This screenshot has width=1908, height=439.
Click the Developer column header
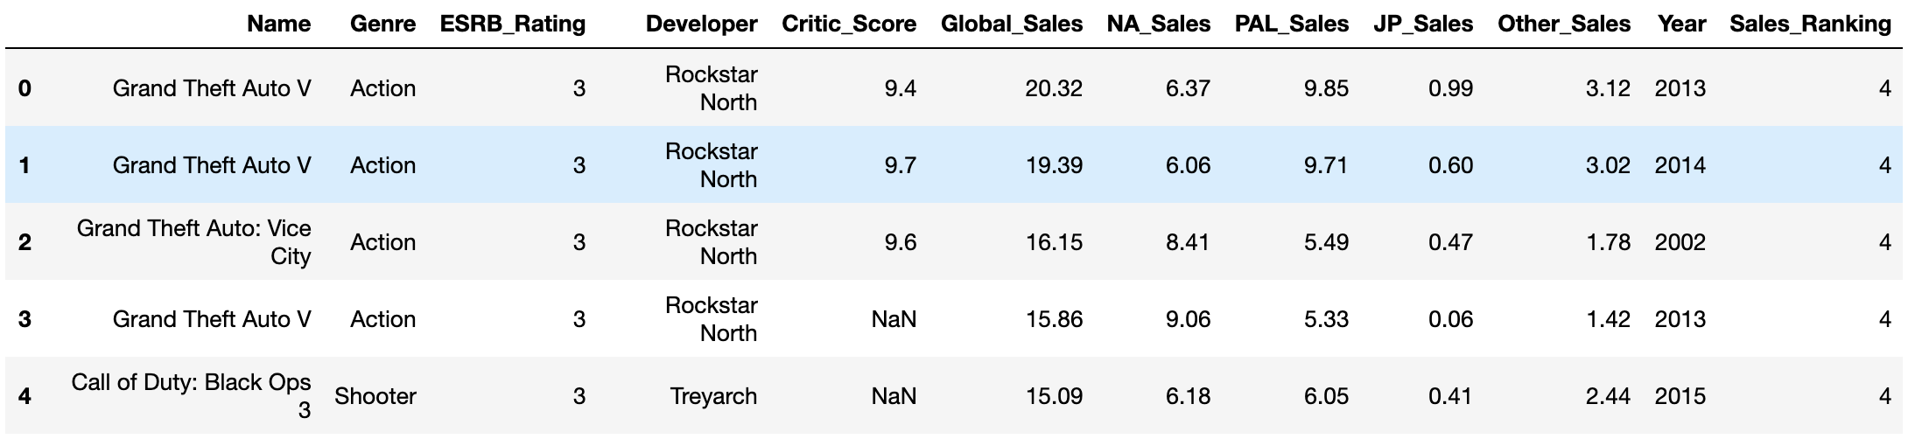pyautogui.click(x=701, y=24)
